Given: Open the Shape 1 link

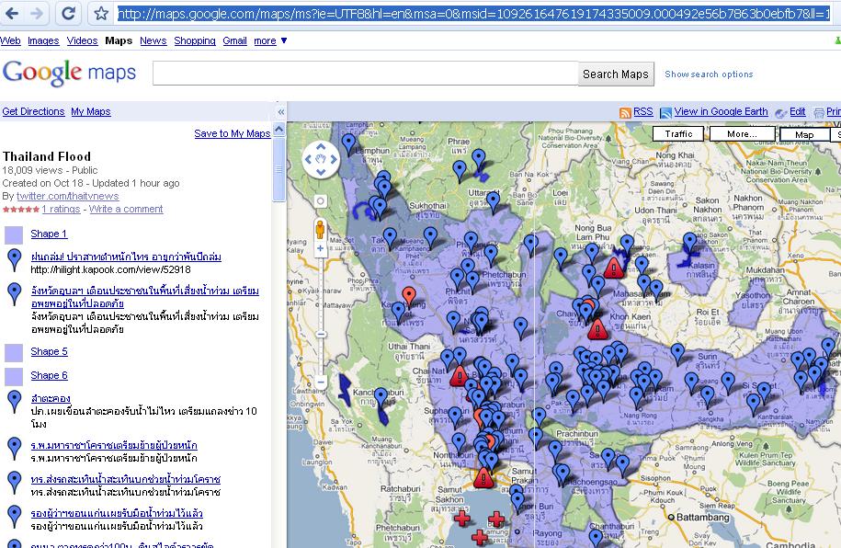Looking at the screenshot, I should tap(49, 234).
